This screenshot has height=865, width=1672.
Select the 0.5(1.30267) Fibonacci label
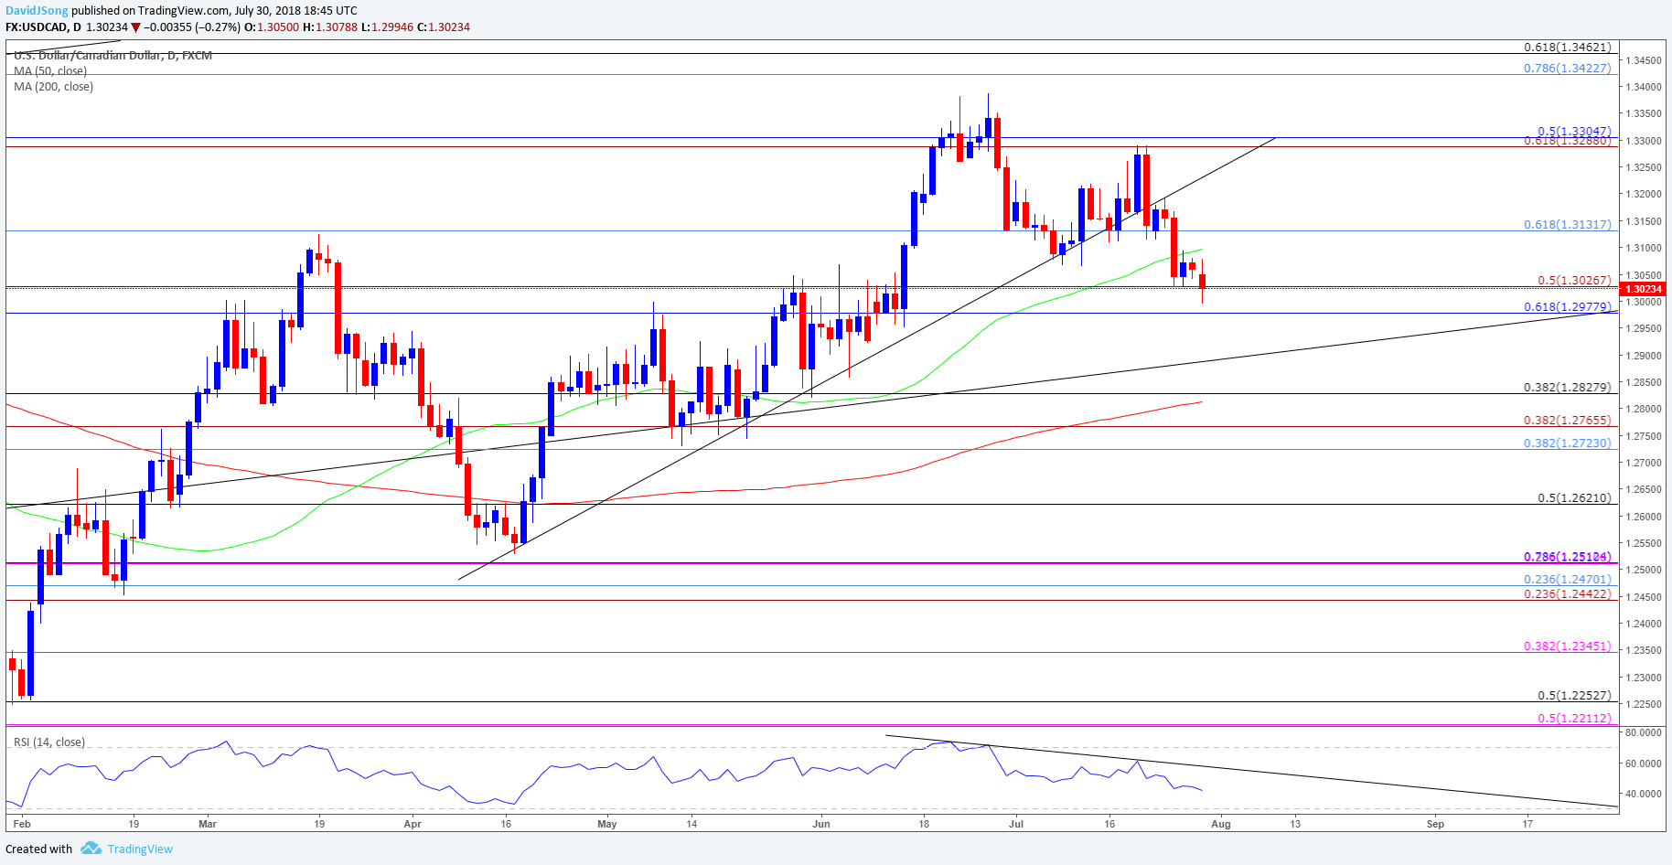tap(1574, 281)
